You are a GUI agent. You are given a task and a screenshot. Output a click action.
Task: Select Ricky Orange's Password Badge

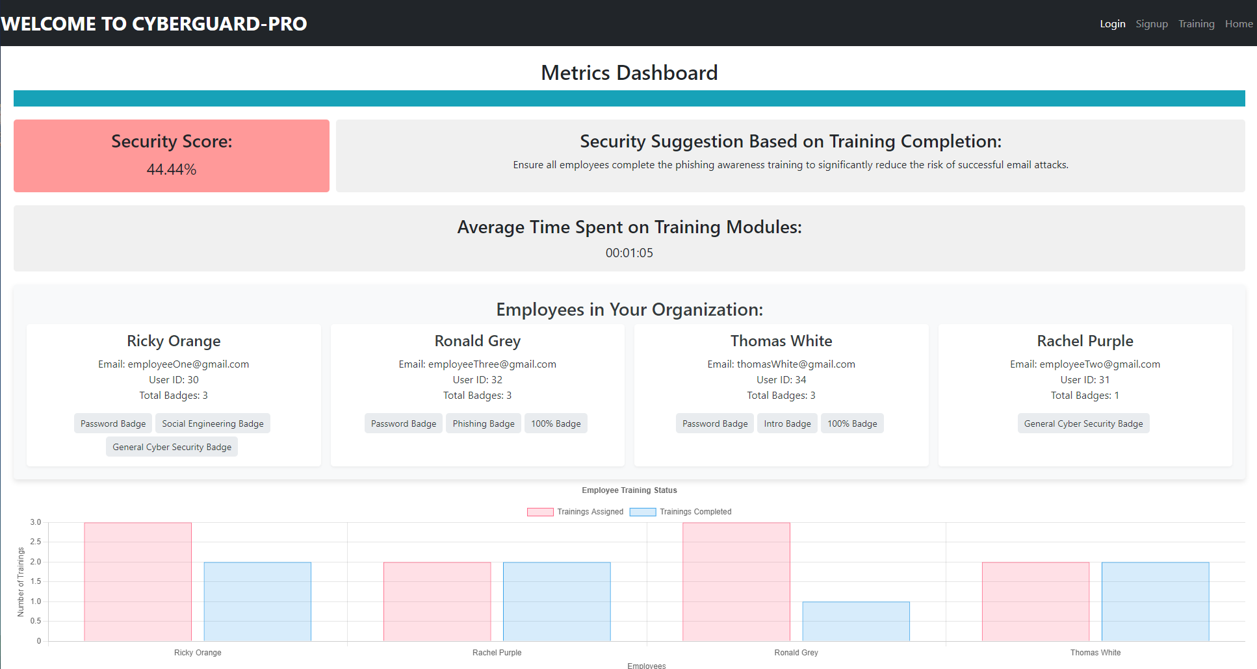coord(113,423)
